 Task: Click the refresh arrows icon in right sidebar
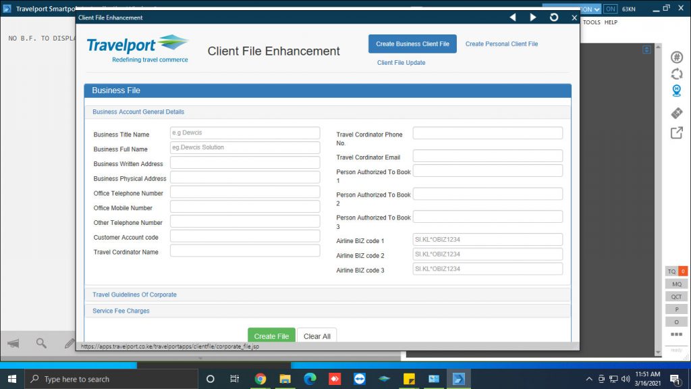(x=677, y=74)
